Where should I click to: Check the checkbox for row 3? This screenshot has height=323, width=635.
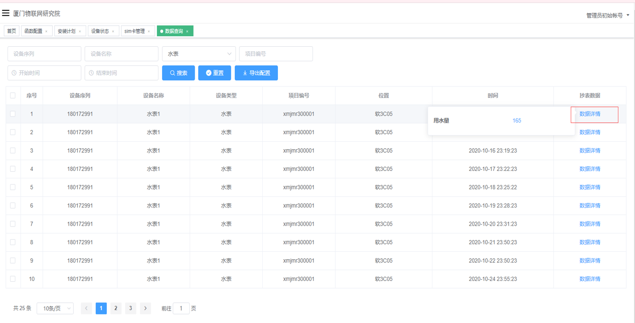coord(13,151)
